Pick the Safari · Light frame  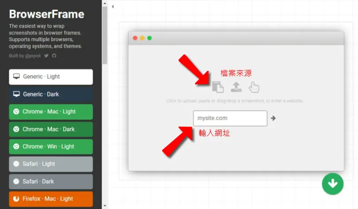pyautogui.click(x=51, y=164)
